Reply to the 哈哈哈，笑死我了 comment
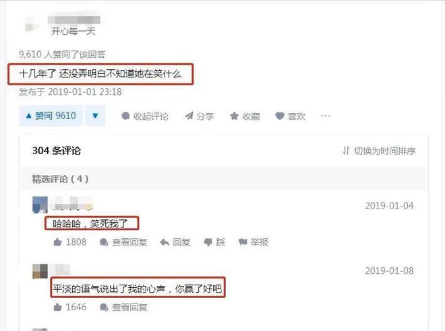 coord(175,242)
